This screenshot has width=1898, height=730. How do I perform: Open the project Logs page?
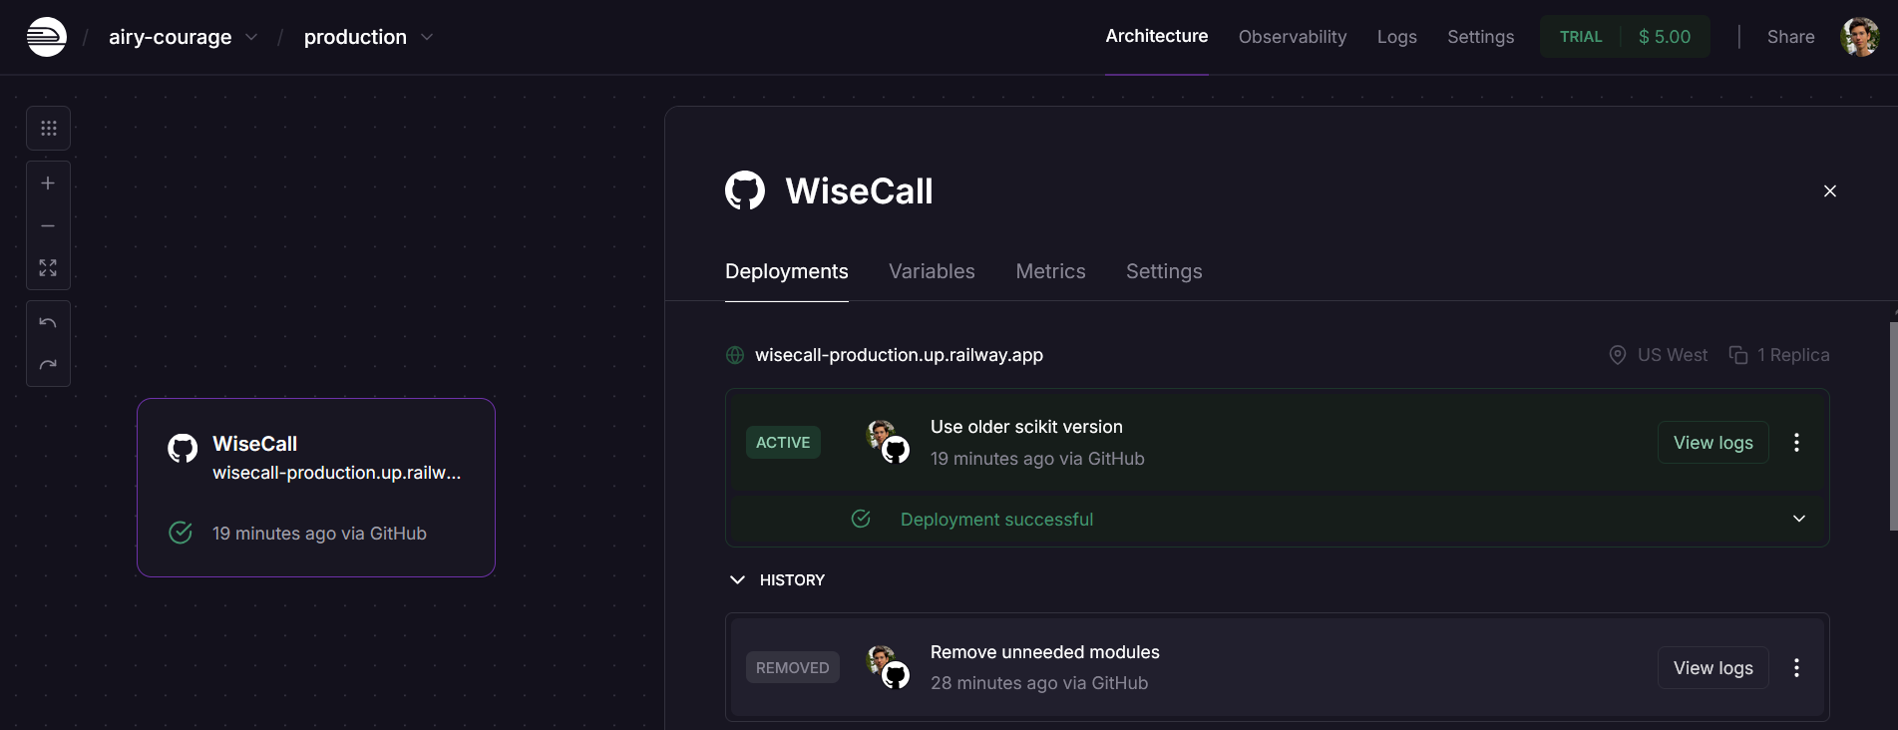click(1397, 37)
